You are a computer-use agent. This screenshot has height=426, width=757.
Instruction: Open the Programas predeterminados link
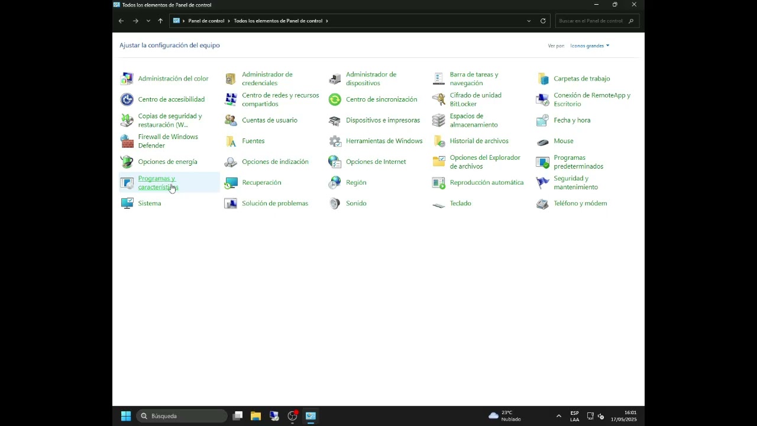click(578, 162)
